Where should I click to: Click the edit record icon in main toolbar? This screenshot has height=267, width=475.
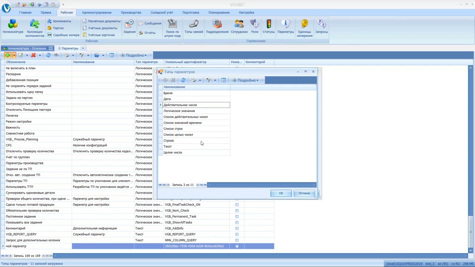[x=21, y=55]
